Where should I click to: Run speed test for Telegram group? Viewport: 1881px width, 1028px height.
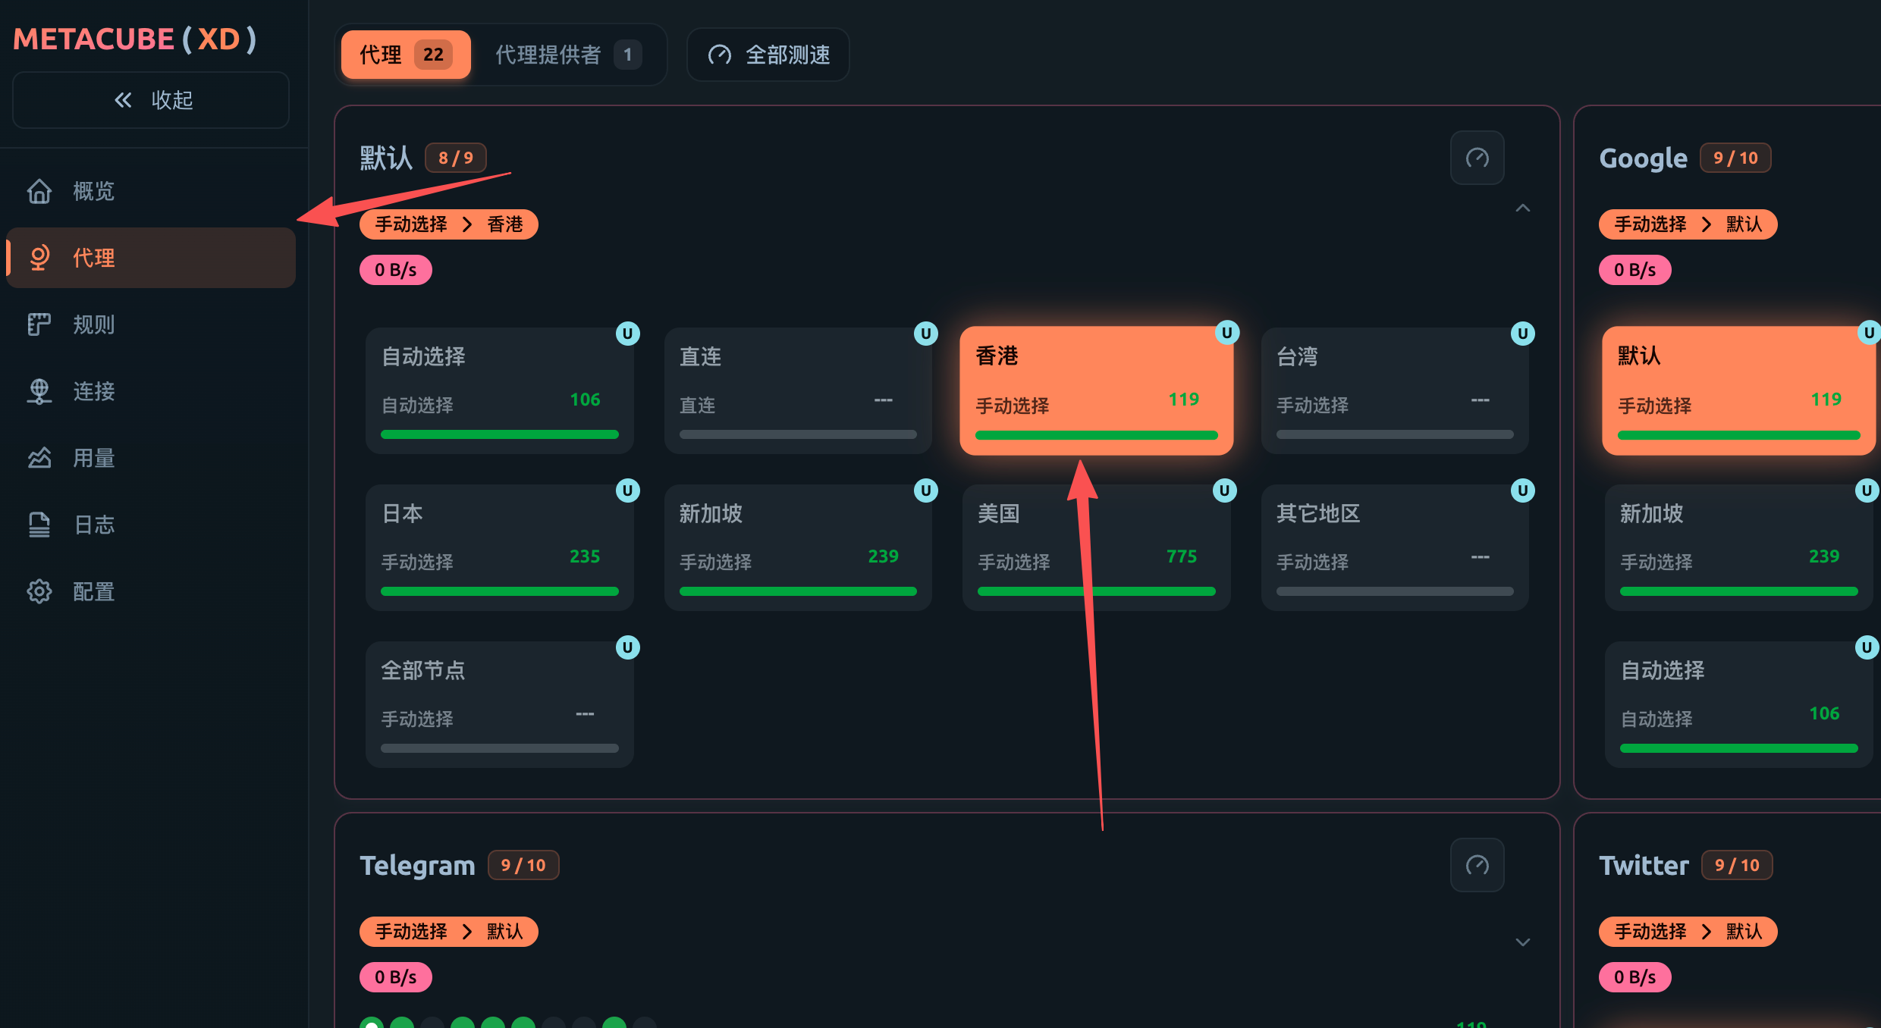1477,865
